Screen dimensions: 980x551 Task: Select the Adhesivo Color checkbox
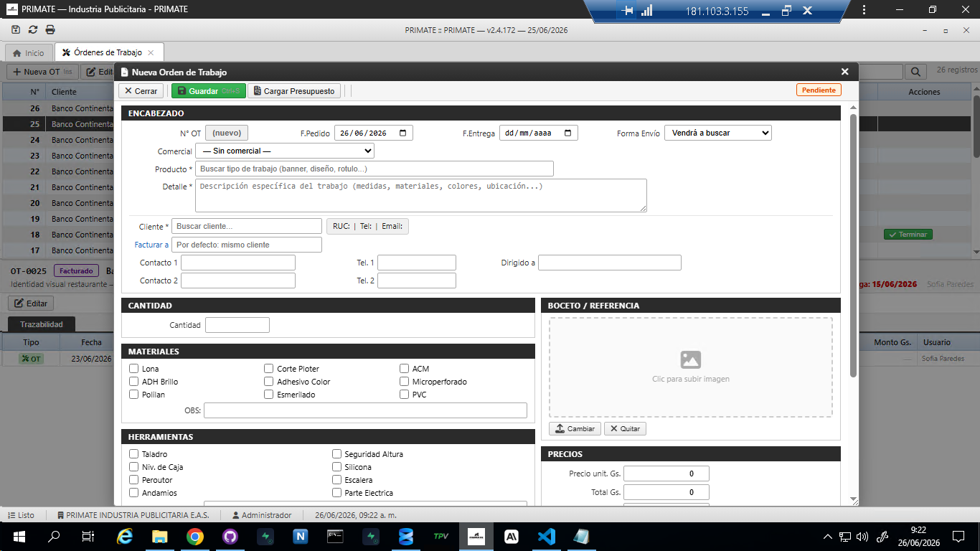coord(269,382)
